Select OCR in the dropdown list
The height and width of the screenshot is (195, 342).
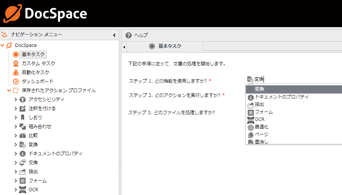pyautogui.click(x=294, y=119)
